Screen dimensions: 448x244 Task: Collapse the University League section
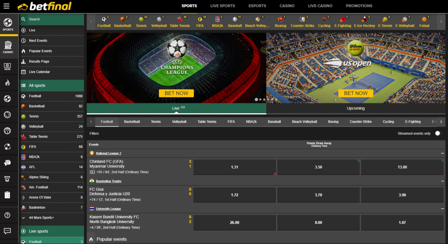tap(442, 209)
